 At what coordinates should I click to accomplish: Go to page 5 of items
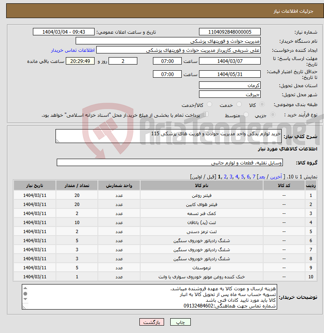tap(243, 177)
